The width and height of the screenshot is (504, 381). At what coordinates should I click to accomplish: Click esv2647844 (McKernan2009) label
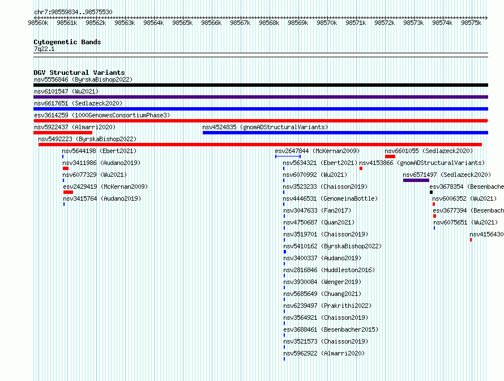point(317,151)
